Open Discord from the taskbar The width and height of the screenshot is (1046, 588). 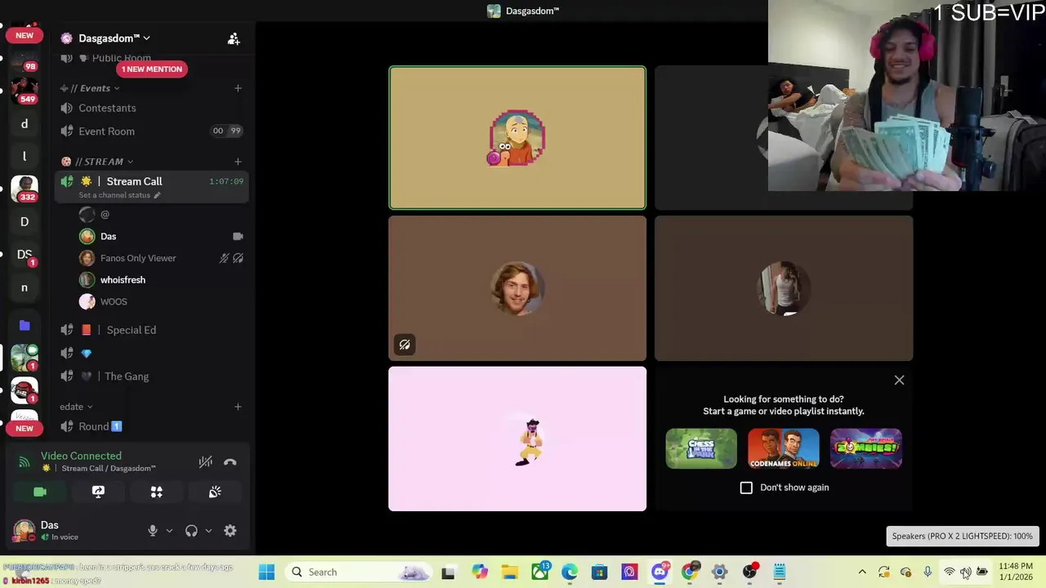click(x=659, y=572)
